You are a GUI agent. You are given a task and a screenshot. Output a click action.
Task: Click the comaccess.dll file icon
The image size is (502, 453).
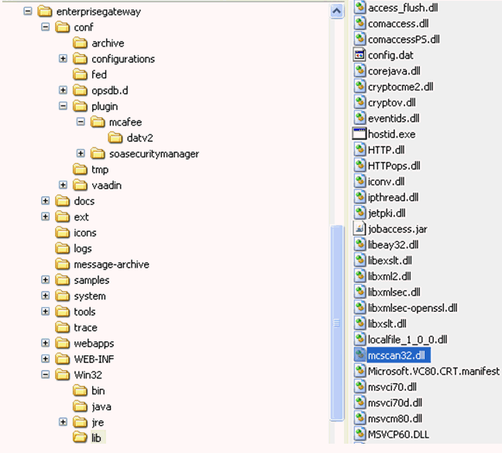(359, 23)
